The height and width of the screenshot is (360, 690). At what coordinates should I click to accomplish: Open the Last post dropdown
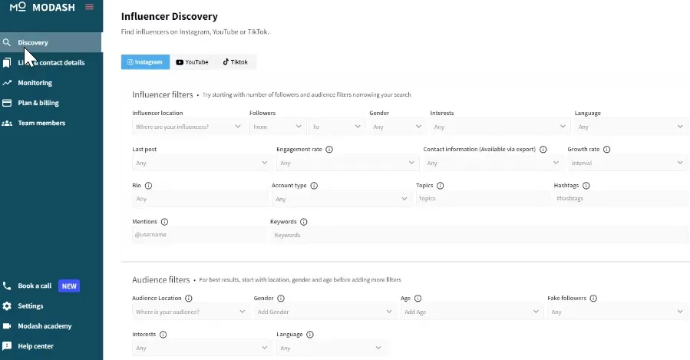tap(202, 163)
